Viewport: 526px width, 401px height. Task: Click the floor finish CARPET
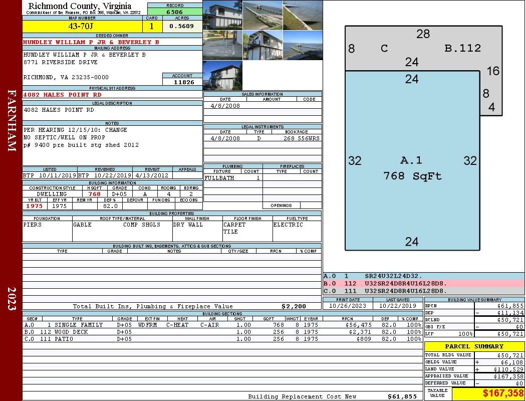point(234,225)
